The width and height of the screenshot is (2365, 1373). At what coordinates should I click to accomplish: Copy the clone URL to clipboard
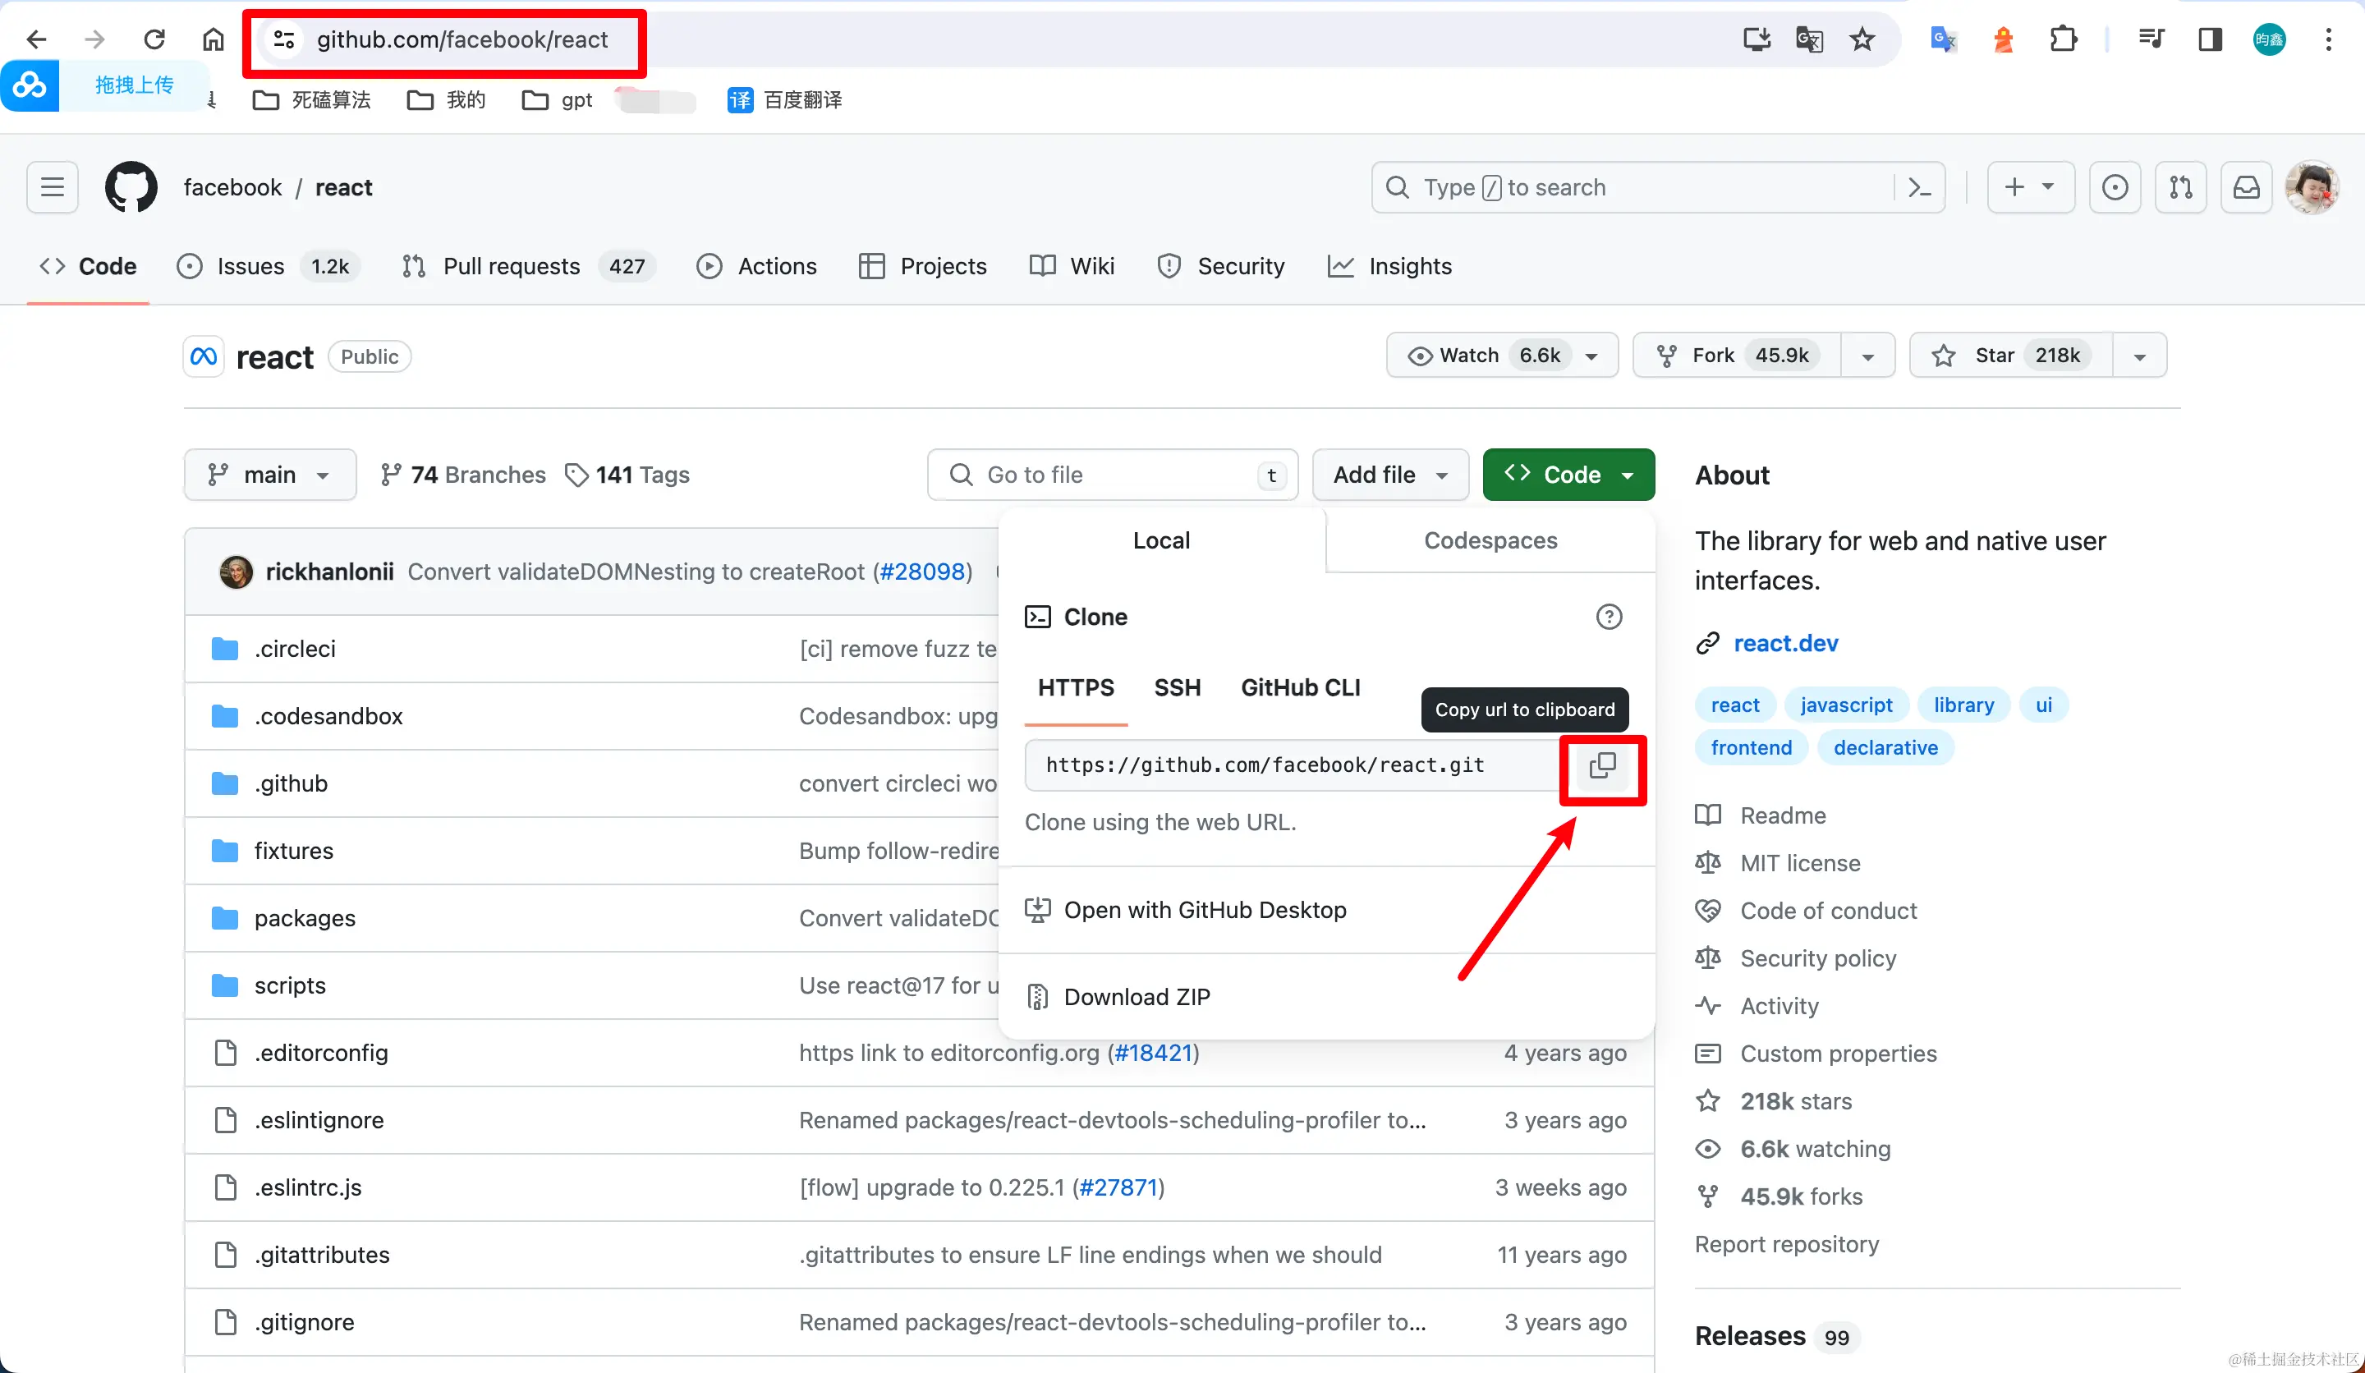(1602, 766)
